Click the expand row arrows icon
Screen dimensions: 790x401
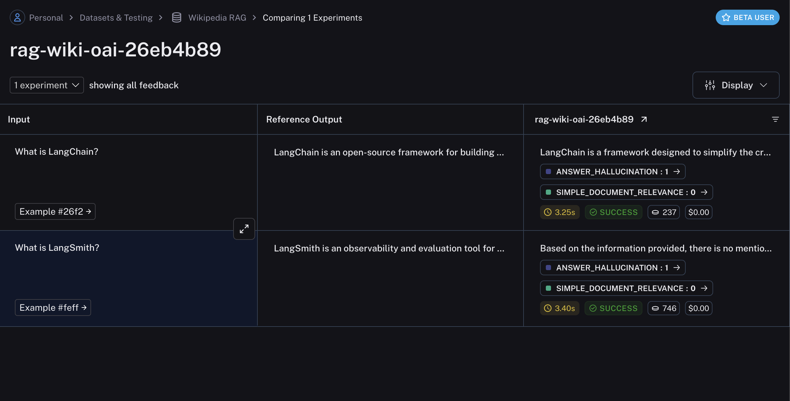click(244, 229)
